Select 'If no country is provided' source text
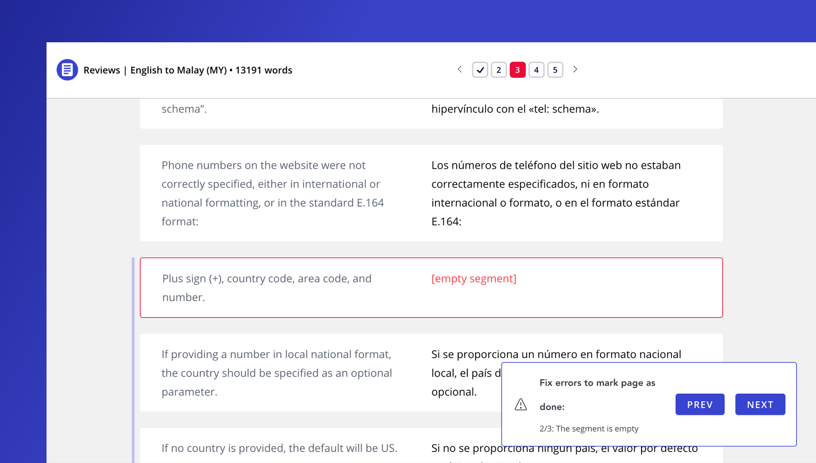The height and width of the screenshot is (463, 816). [x=279, y=448]
